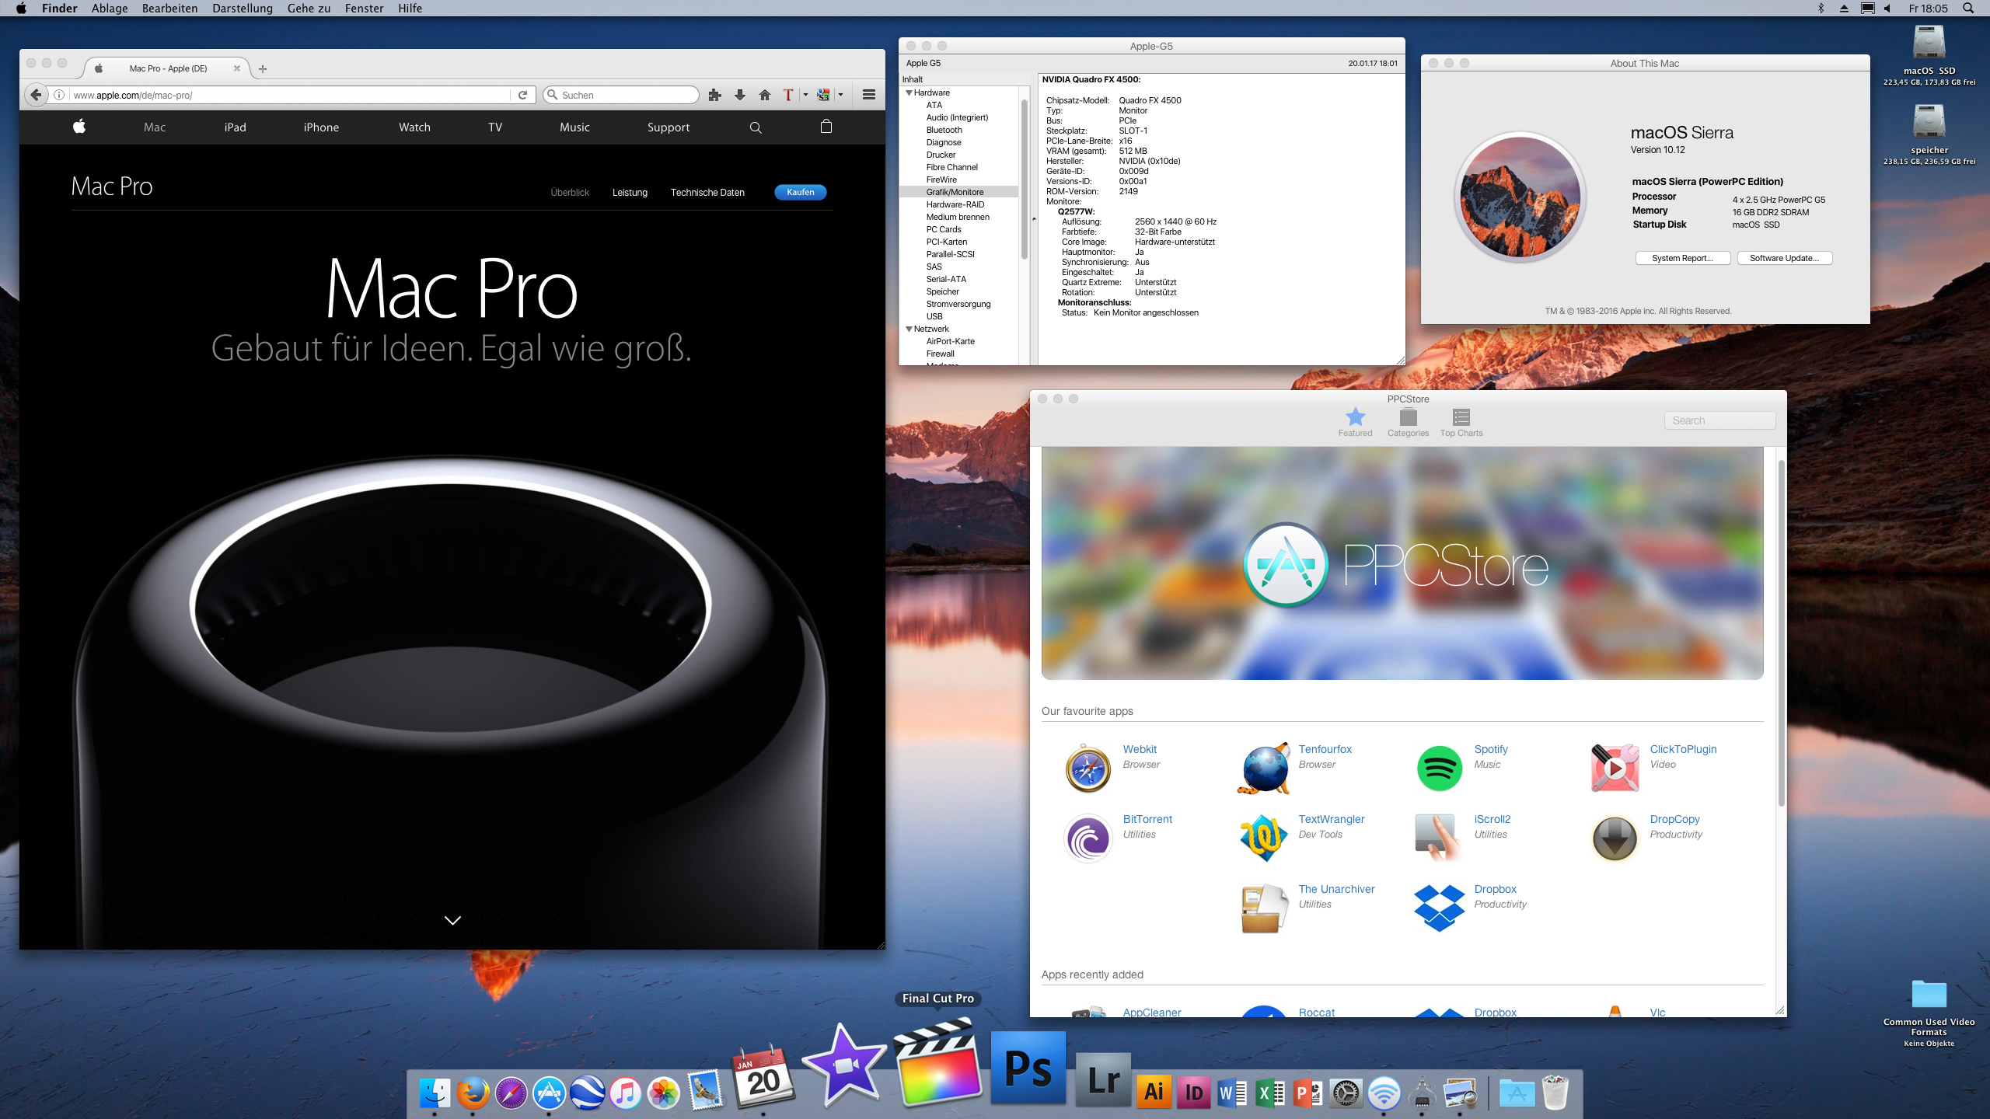Screen dimensions: 1990x1119
Task: Click the PPCStore Search field
Action: pos(1719,420)
